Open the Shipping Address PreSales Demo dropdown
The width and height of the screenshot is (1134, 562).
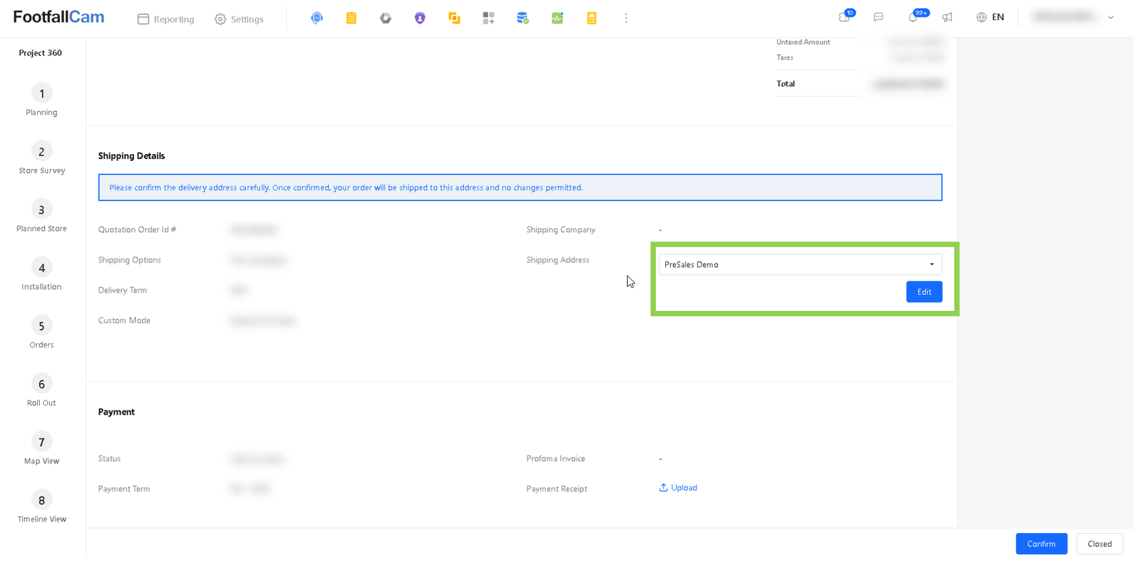point(800,265)
